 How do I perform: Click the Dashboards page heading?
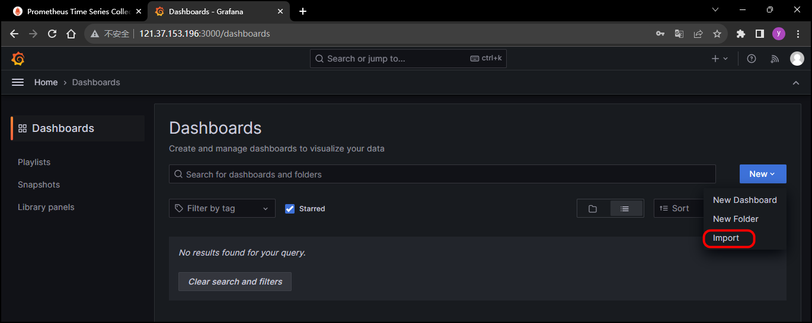pos(215,128)
